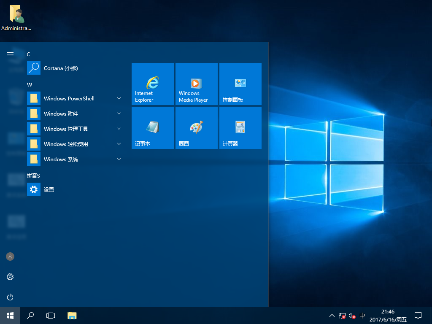
Task: Expand the Windows 附件 chevron
Action: 119,113
